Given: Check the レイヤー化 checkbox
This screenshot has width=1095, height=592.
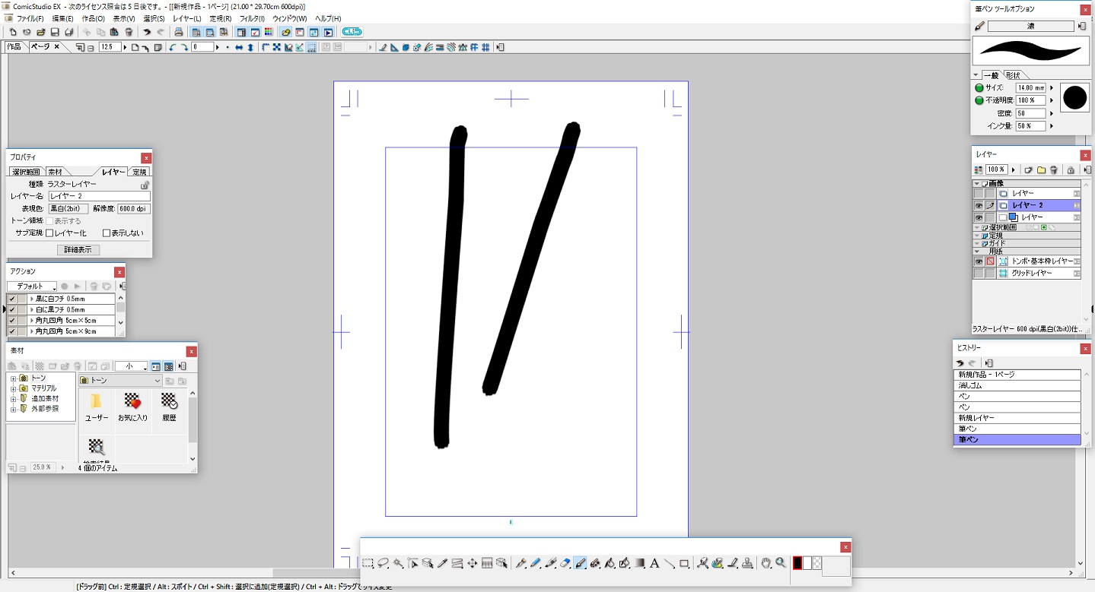Looking at the screenshot, I should click(49, 233).
